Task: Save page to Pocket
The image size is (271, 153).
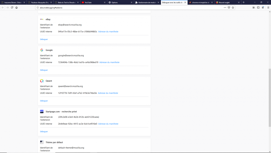Action: tap(229, 8)
